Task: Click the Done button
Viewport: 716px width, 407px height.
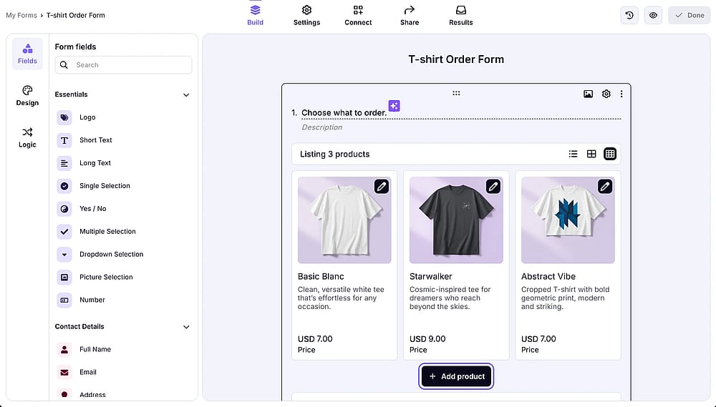Action: (x=690, y=15)
